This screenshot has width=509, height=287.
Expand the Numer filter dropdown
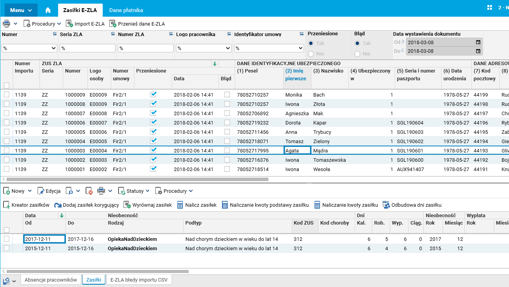pyautogui.click(x=53, y=48)
